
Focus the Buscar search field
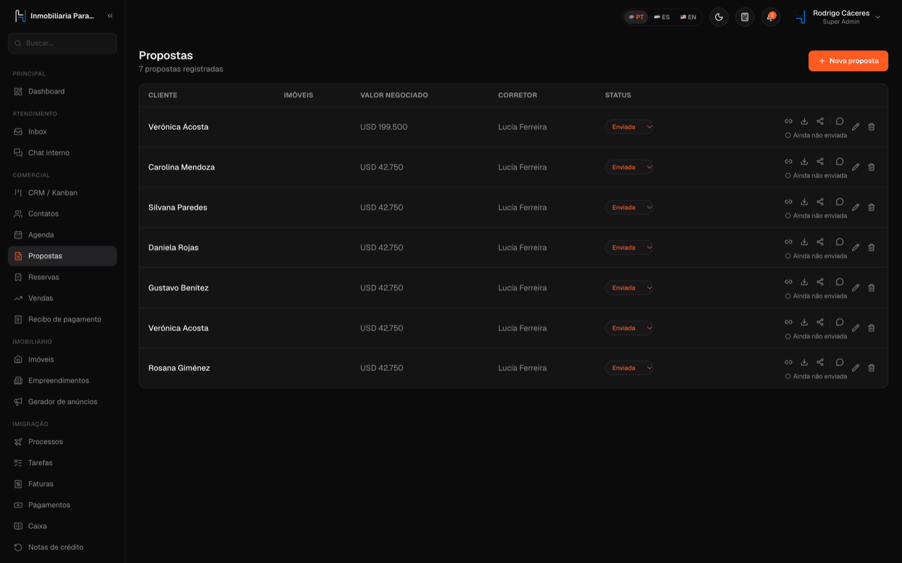[63, 43]
